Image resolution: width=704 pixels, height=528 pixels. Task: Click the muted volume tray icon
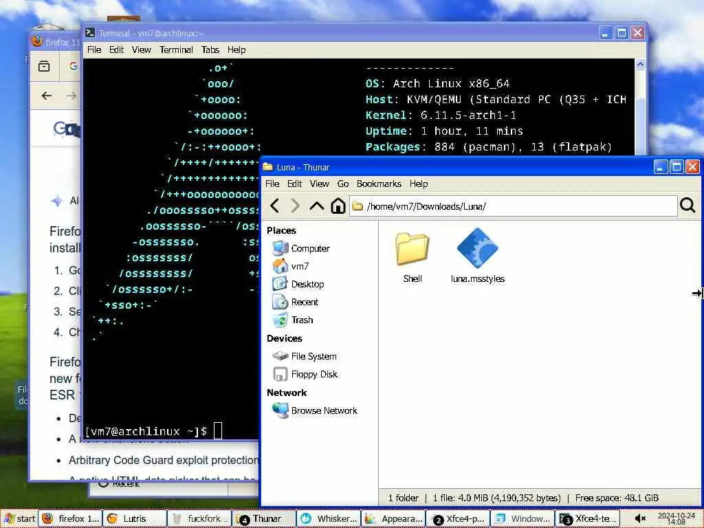pyautogui.click(x=641, y=518)
